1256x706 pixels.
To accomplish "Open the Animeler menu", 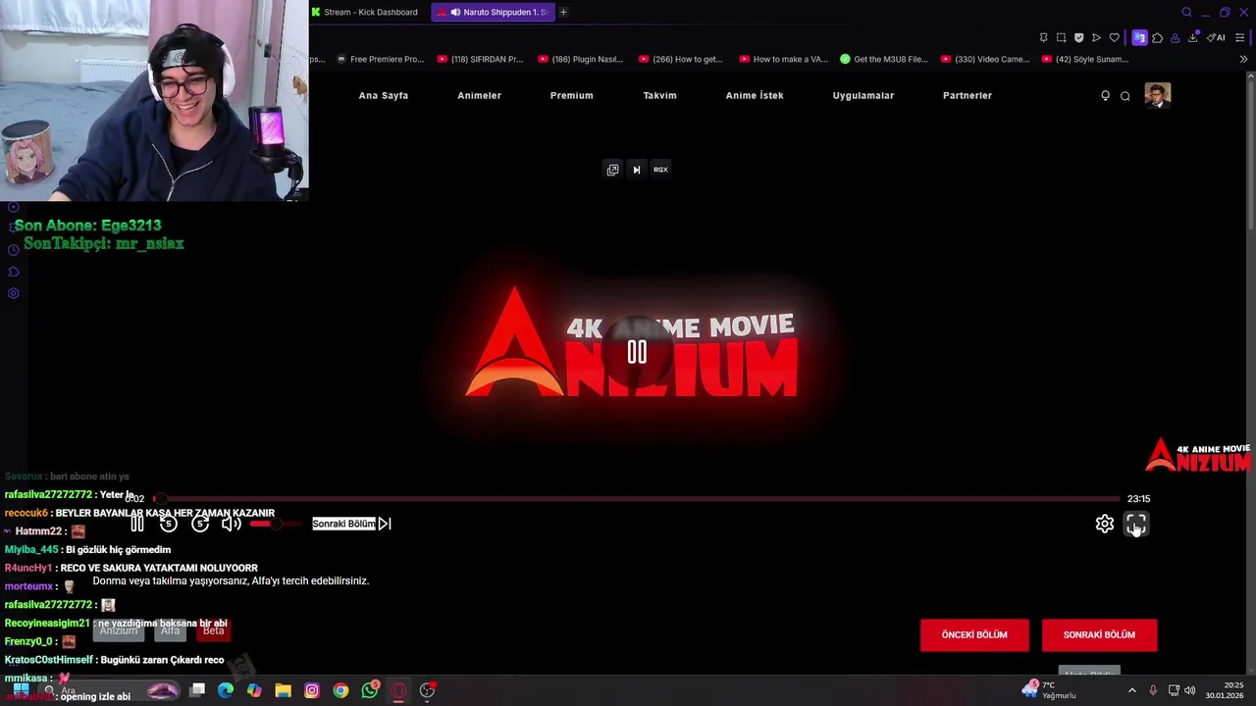I will pos(479,95).
